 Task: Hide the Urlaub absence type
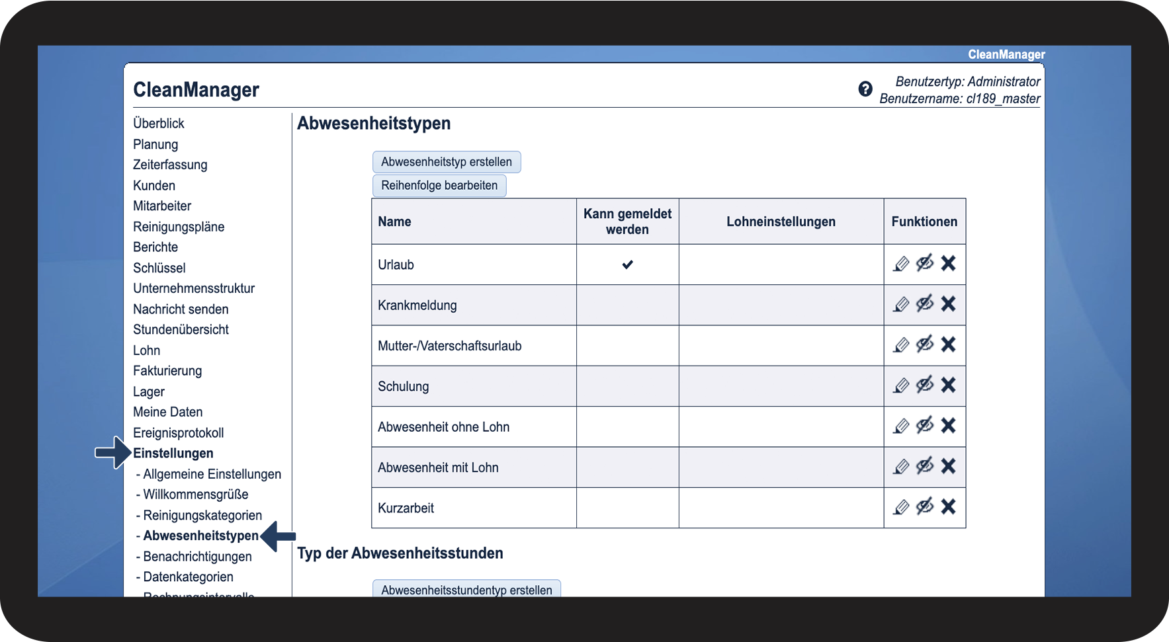point(925,263)
